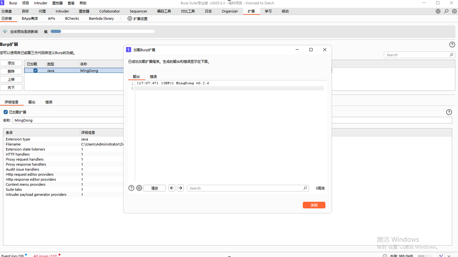Click the Search field in the dialog
The width and height of the screenshot is (458, 257).
click(x=248, y=188)
